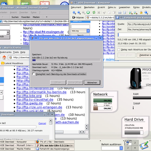Click the Forward arrow icon in Konqueror toolbar
Screen dimensions: 151x151
[83, 12]
